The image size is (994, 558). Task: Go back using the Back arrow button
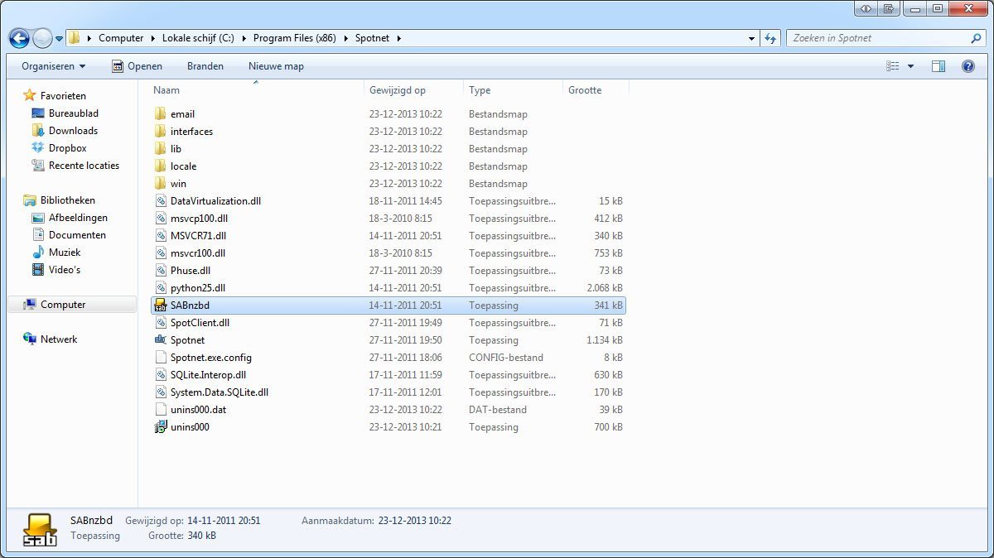point(19,38)
